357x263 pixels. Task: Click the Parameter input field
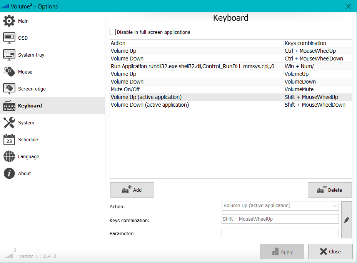[x=280, y=233]
